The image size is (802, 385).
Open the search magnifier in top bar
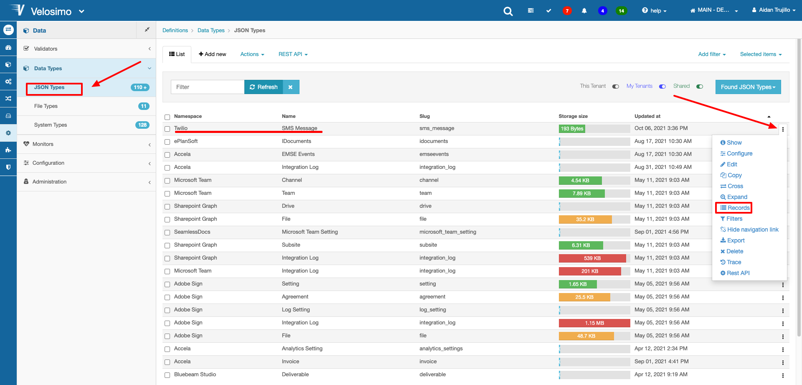pos(508,11)
